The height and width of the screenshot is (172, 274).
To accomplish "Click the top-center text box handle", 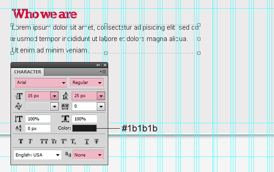I will point(106,25).
